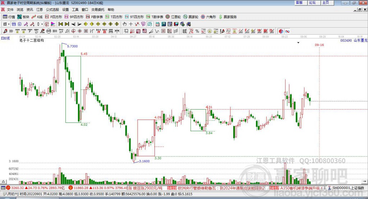
Task: Click the 行情 toolbar button
Action: tap(9, 17)
